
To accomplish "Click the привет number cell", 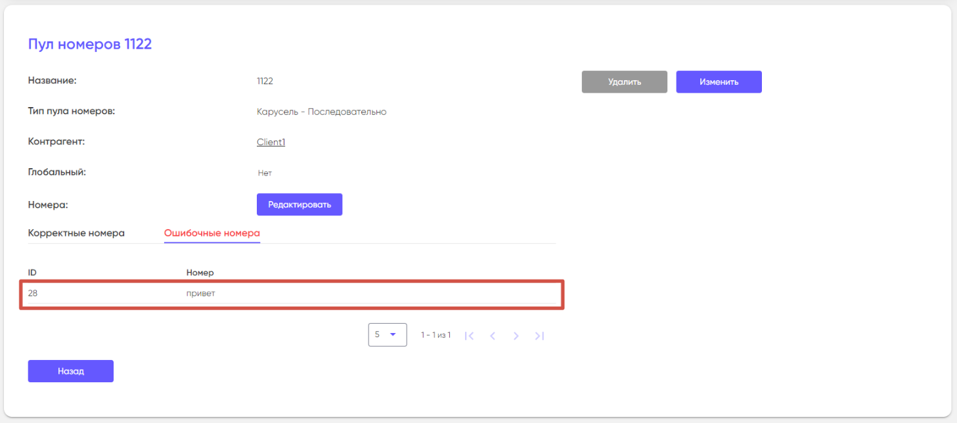I will click(201, 294).
